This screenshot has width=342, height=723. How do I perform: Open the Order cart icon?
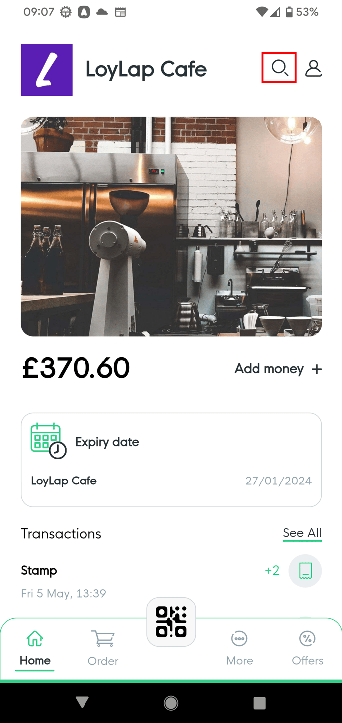(x=103, y=638)
